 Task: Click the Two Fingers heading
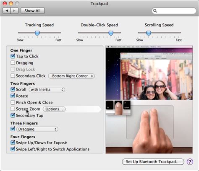coord(23,83)
